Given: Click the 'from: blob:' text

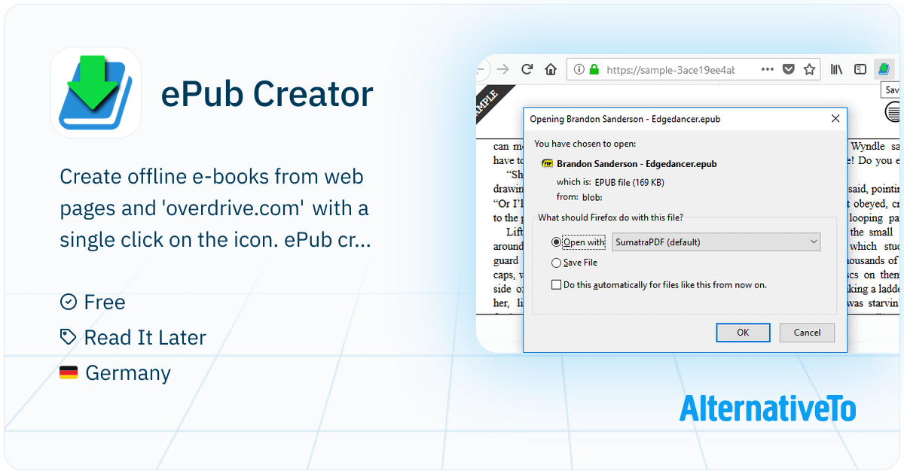Looking at the screenshot, I should pyautogui.click(x=579, y=198).
